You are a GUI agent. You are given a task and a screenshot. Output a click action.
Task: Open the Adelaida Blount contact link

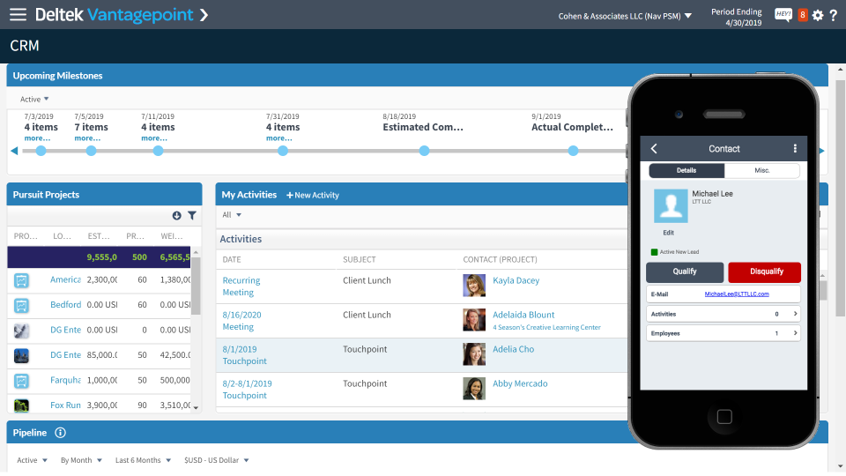(523, 315)
